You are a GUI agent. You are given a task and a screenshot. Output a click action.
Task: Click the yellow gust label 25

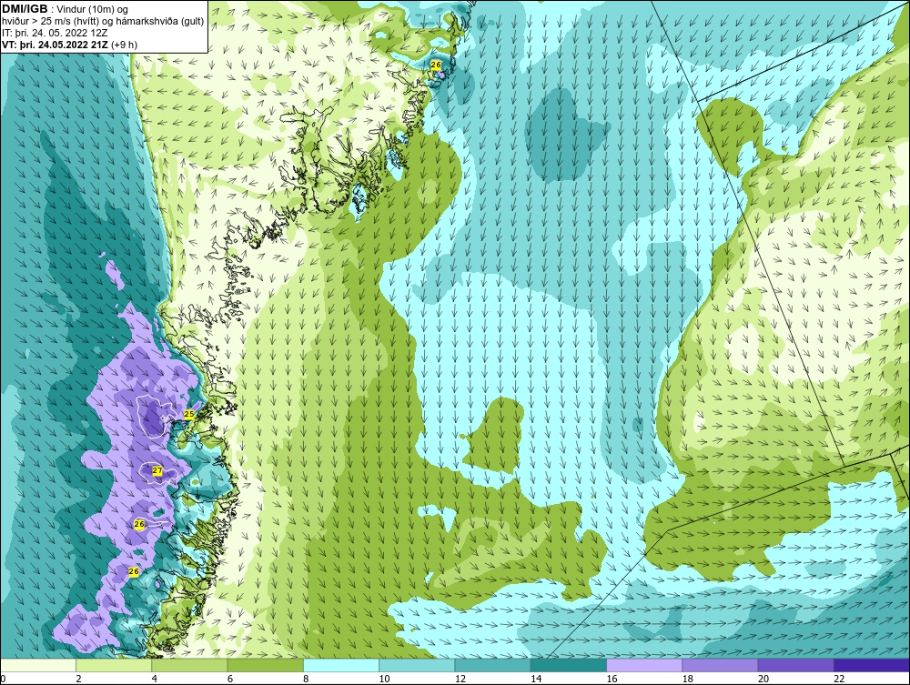pyautogui.click(x=188, y=414)
